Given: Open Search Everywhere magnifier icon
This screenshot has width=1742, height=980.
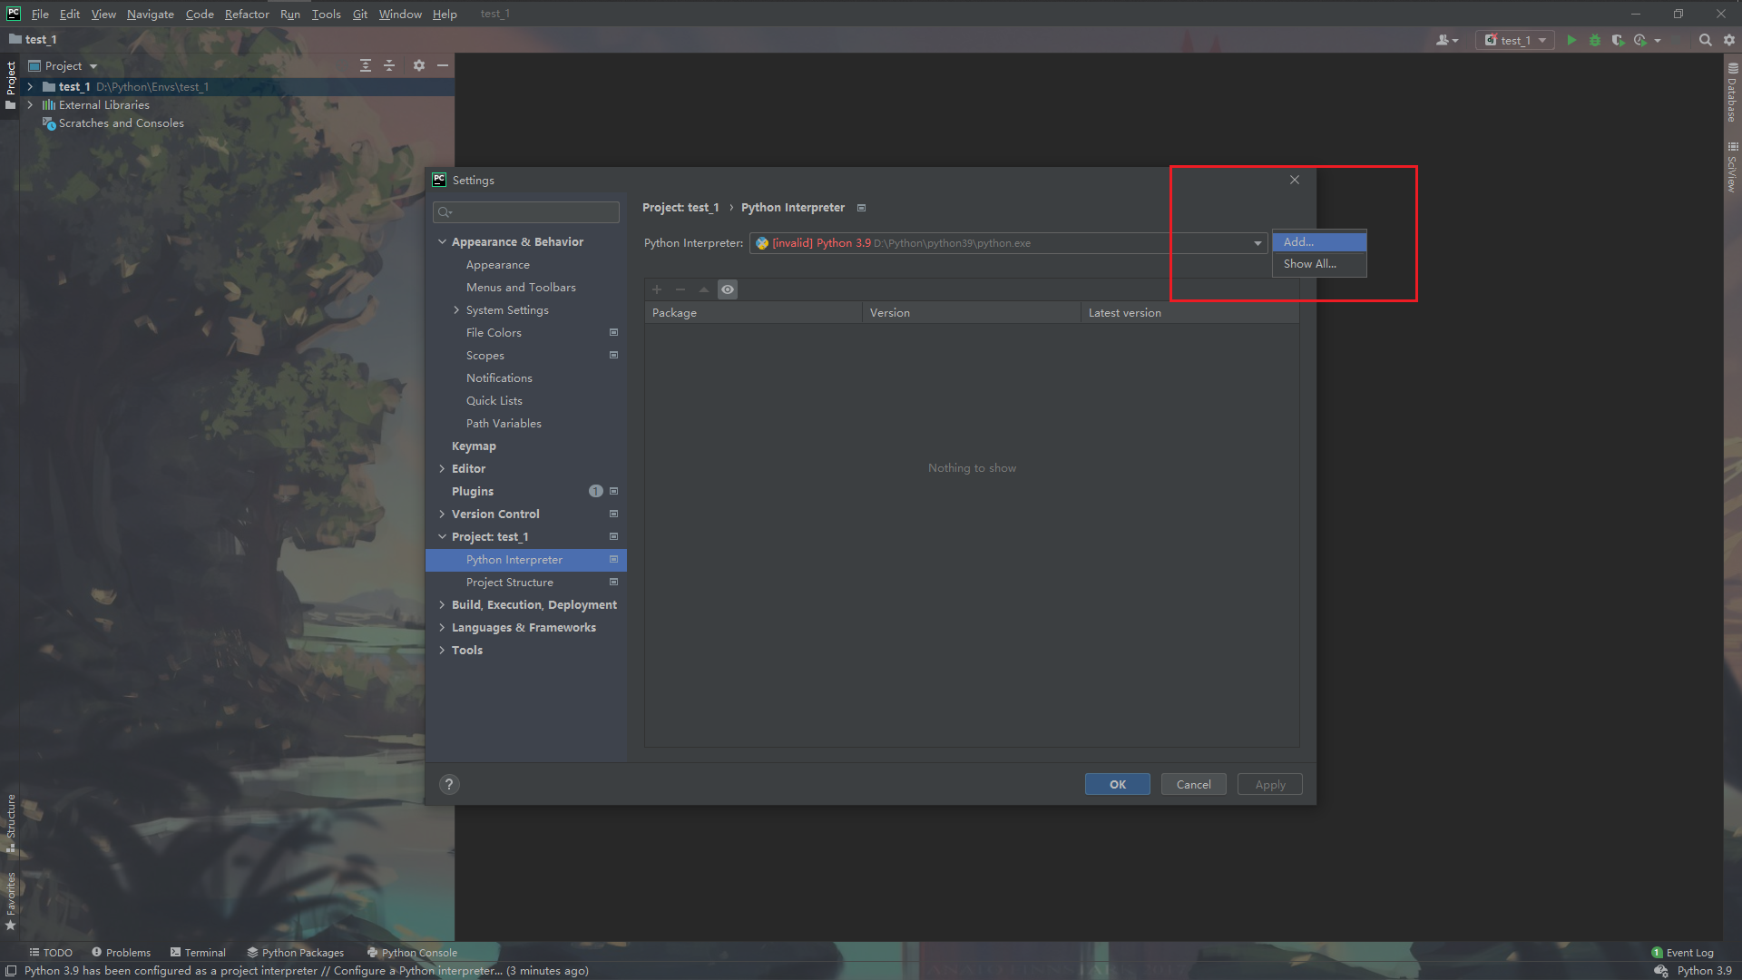Looking at the screenshot, I should click(x=1705, y=40).
